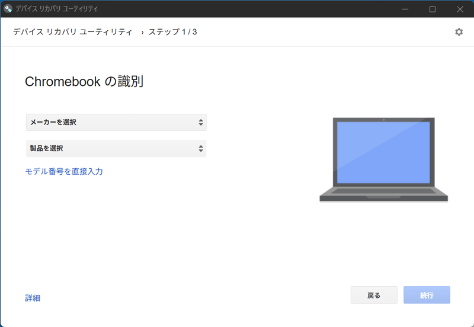
Task: Click the デバイス リカバリ ユーティリティ breadcrumb text
Action: (x=72, y=32)
